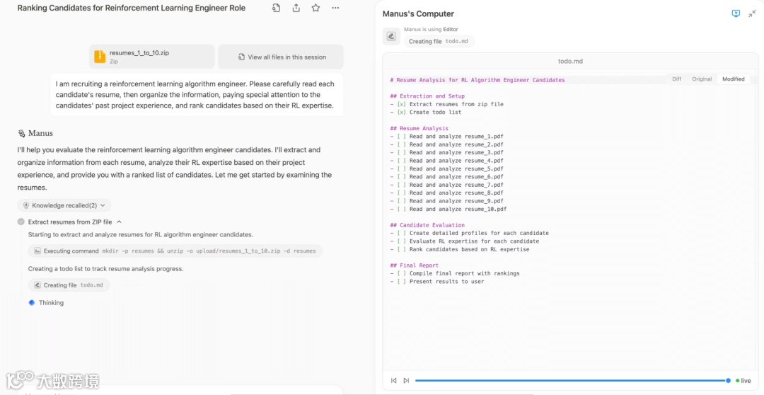The width and height of the screenshot is (764, 395).
Task: Click 'Rank candidates based on RL expertise' line
Action: (460, 249)
